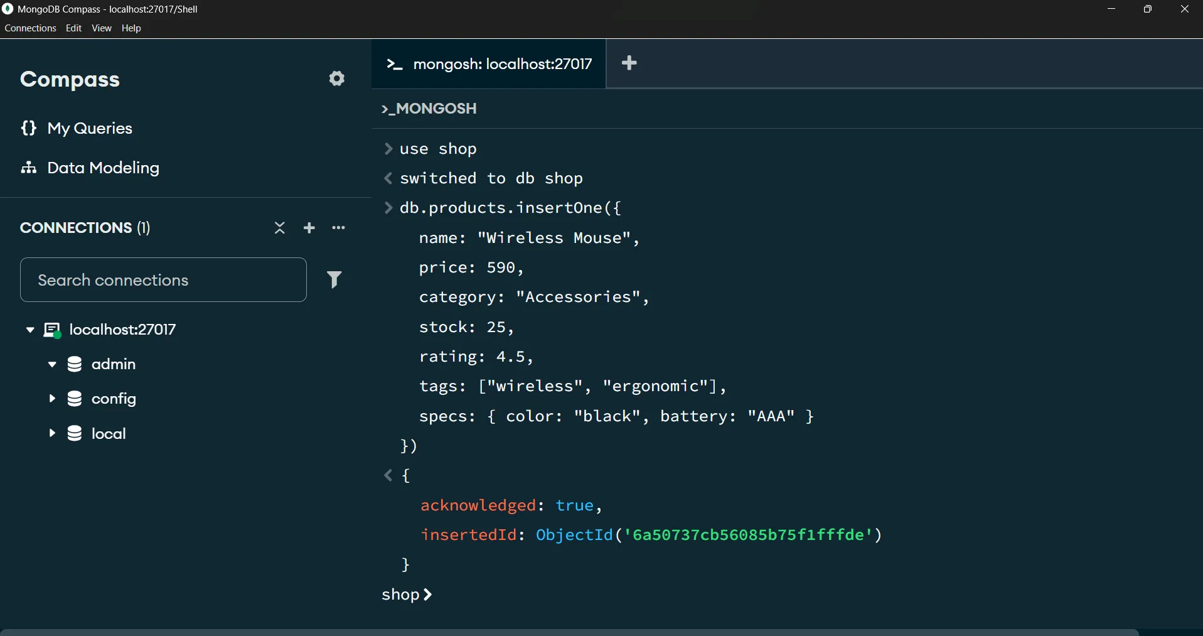The height and width of the screenshot is (636, 1203).
Task: Add new connection plus icon
Action: [309, 228]
